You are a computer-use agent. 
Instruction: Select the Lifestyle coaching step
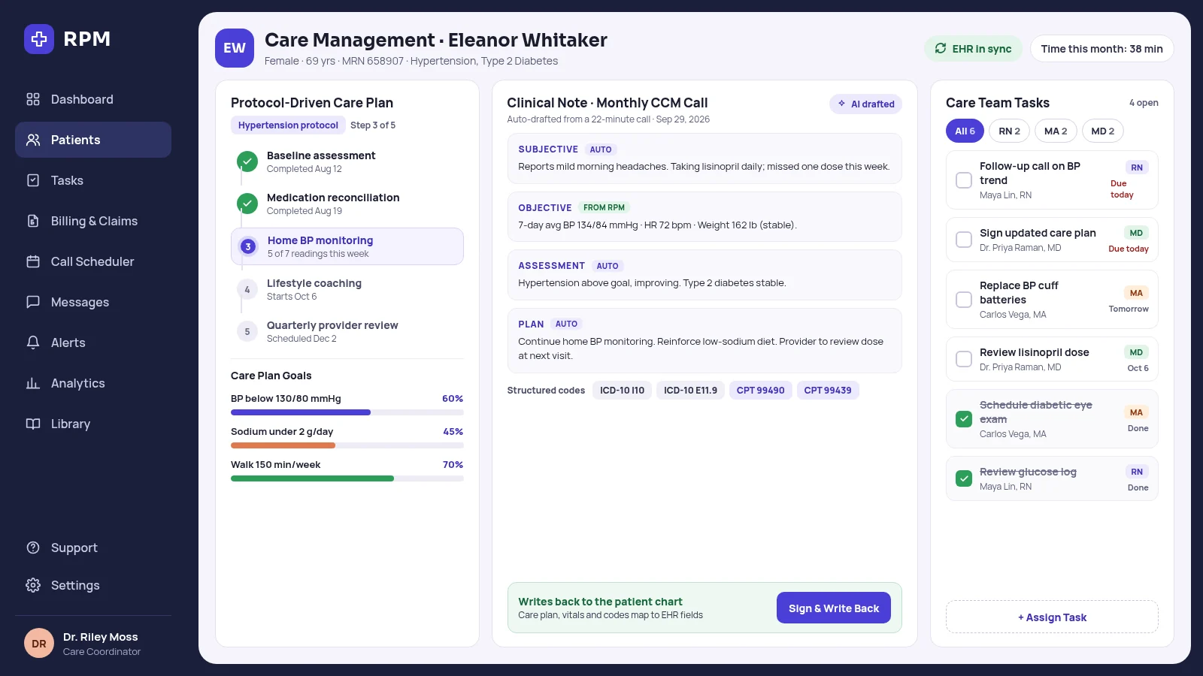click(347, 289)
